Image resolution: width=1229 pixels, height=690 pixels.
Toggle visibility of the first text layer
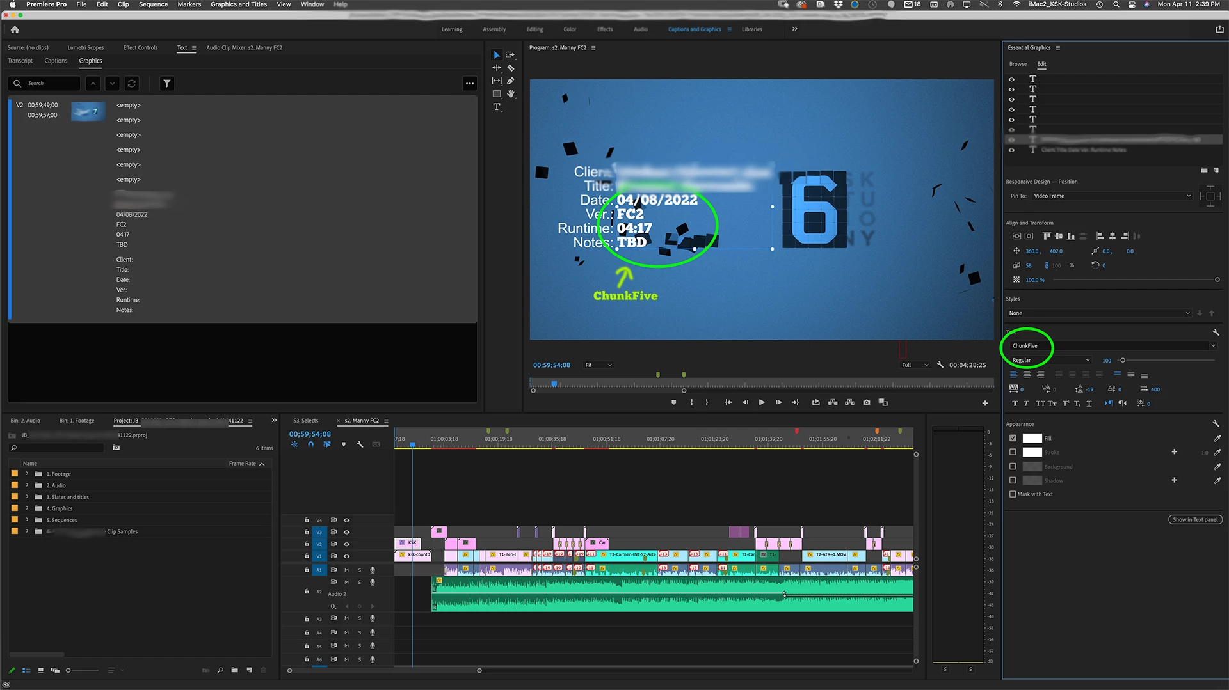point(1011,80)
